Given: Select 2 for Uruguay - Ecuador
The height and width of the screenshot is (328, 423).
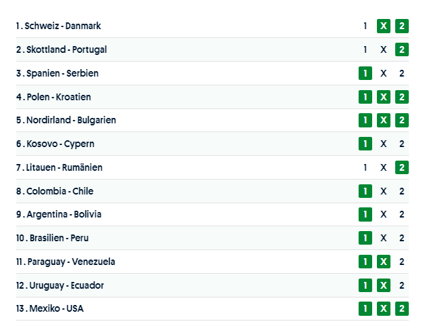Looking at the screenshot, I should (x=402, y=285).
